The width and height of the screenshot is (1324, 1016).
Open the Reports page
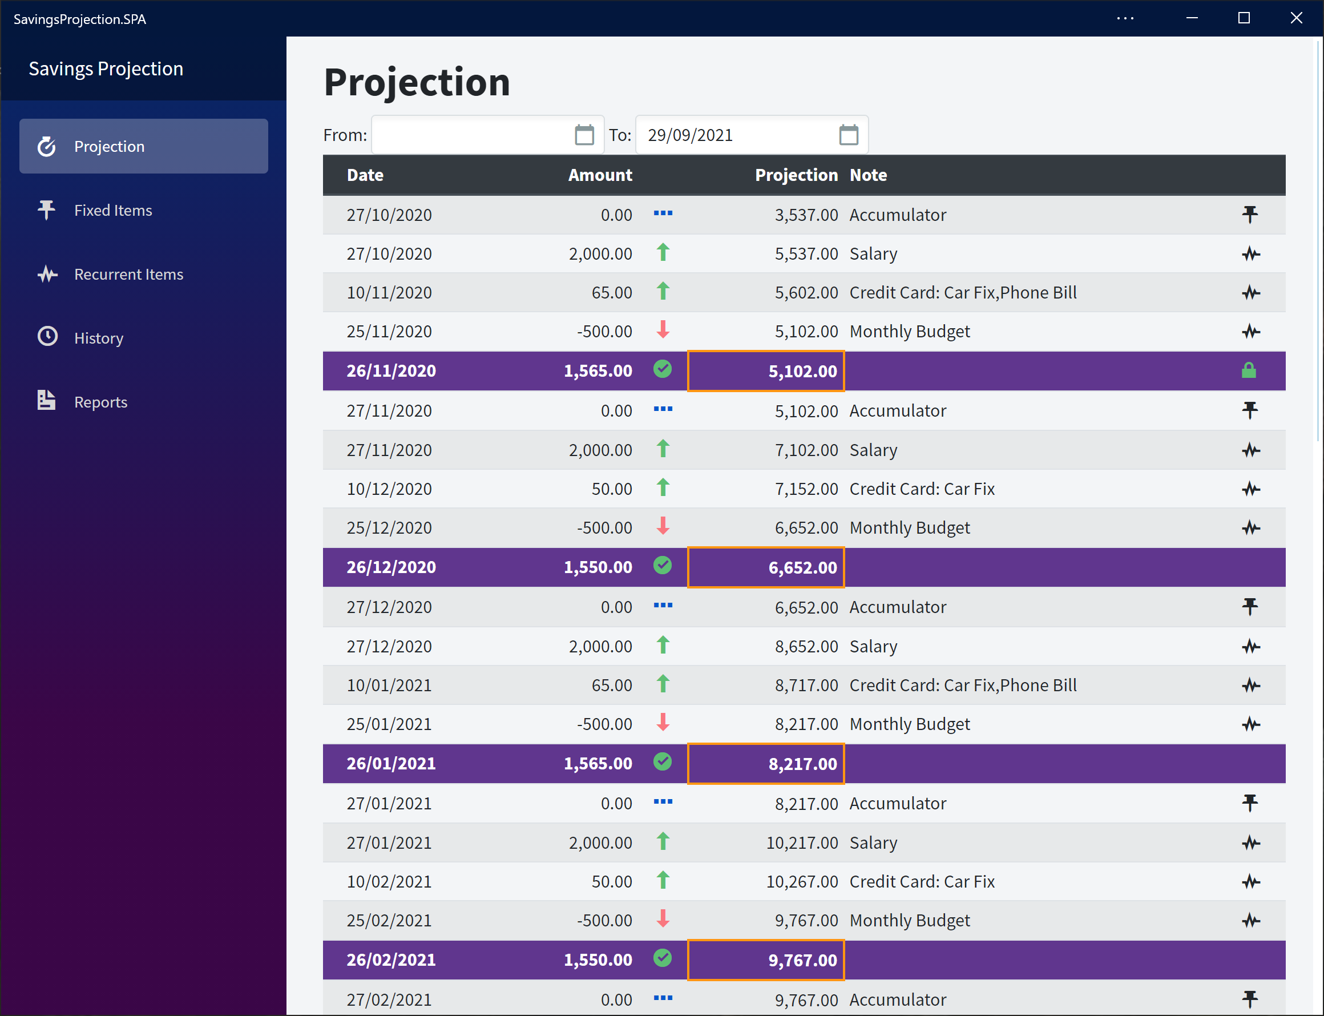tap(100, 402)
